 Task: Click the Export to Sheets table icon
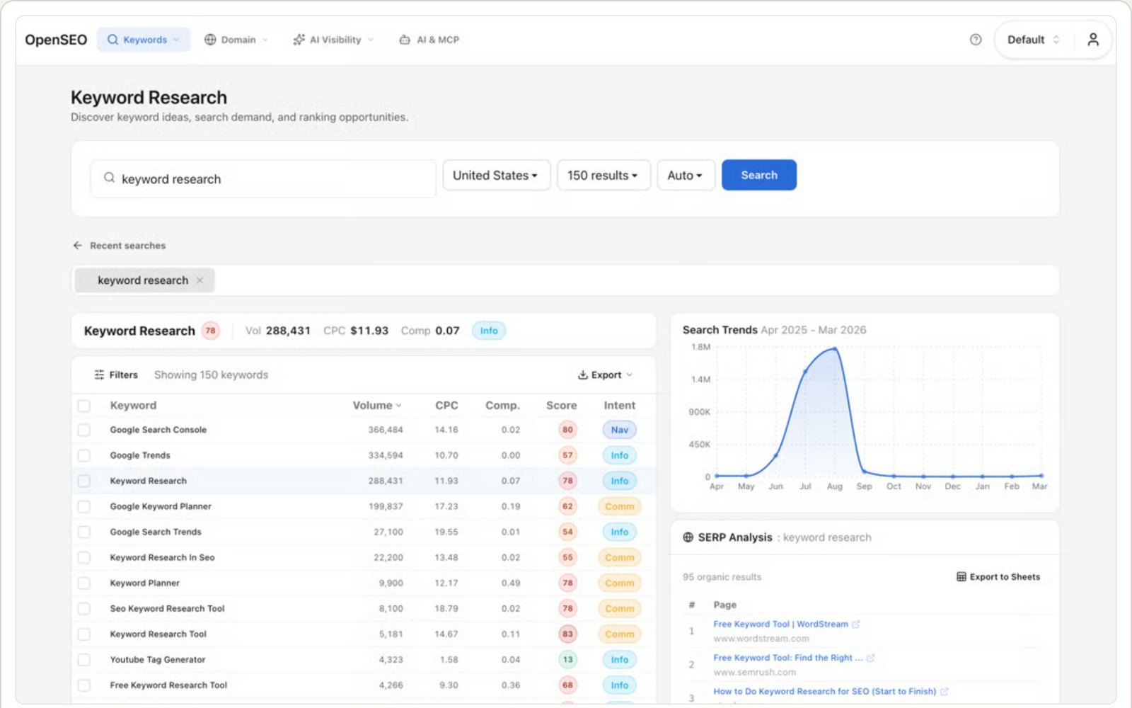961,577
